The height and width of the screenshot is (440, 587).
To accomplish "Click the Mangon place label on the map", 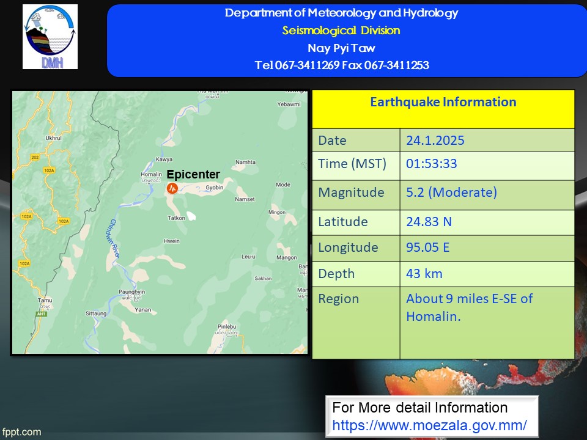I will click(287, 257).
